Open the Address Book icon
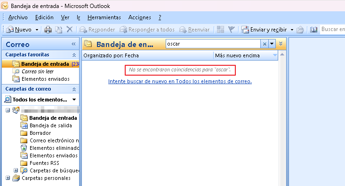Image resolution: width=345 pixels, height=186 pixels. tap(313, 30)
